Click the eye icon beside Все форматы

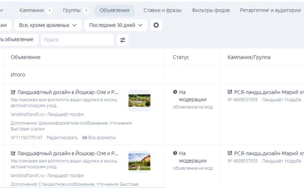point(85,138)
